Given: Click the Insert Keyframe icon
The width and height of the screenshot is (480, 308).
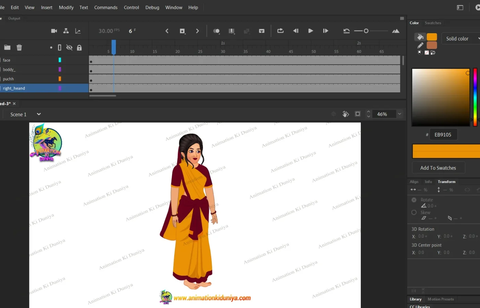Looking at the screenshot, I should pos(182,31).
